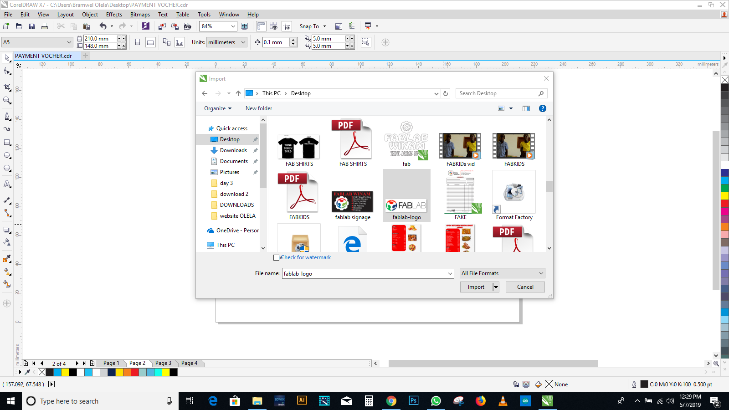Click the Windows Start button
This screenshot has height=410, width=729.
coord(11,401)
